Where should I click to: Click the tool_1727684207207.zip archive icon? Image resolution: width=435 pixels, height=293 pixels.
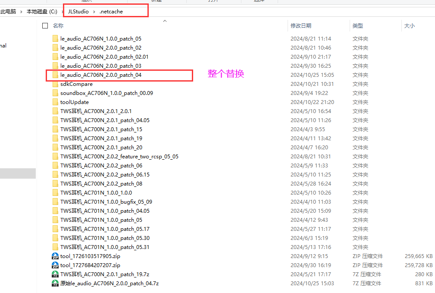coord(55,265)
